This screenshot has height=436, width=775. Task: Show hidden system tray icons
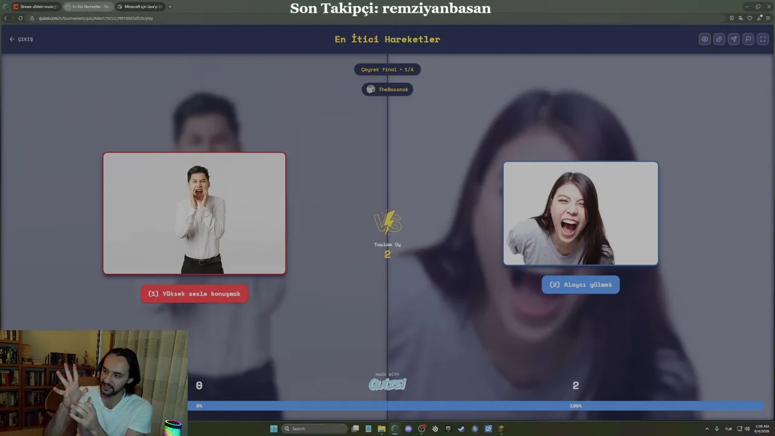[707, 429]
